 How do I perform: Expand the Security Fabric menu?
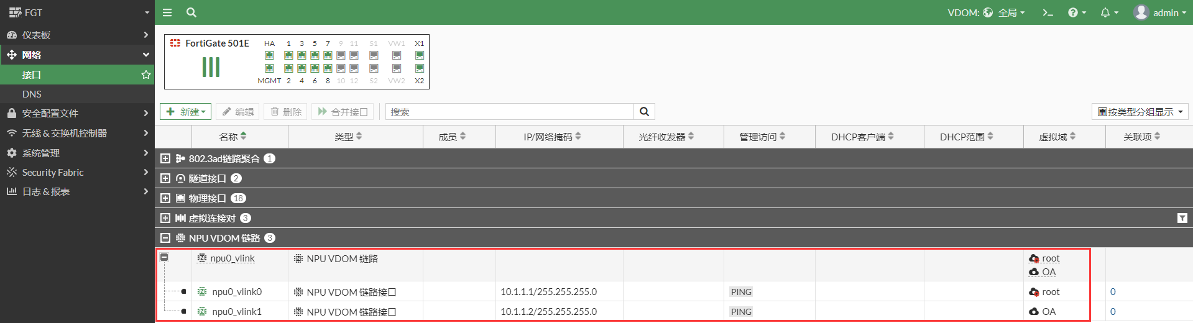pos(53,172)
